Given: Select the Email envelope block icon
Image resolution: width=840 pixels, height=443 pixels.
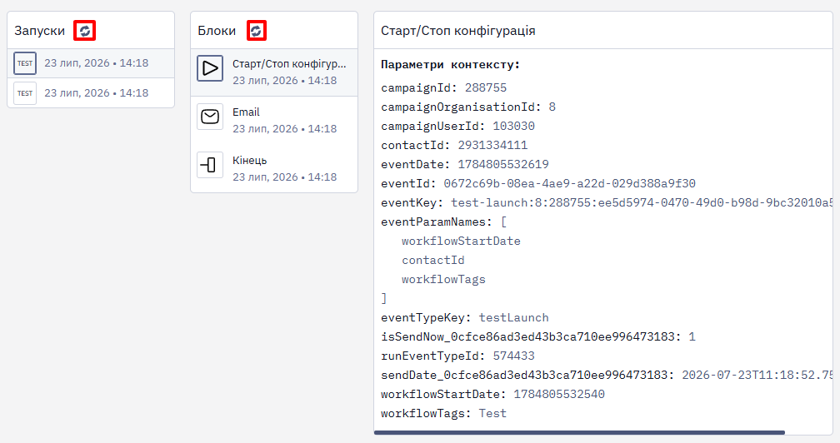Looking at the screenshot, I should 210,117.
